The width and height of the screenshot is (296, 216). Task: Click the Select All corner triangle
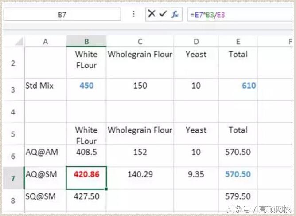tap(19, 41)
